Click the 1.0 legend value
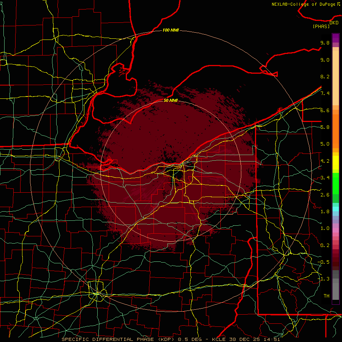342x342 pixels. 325,228
